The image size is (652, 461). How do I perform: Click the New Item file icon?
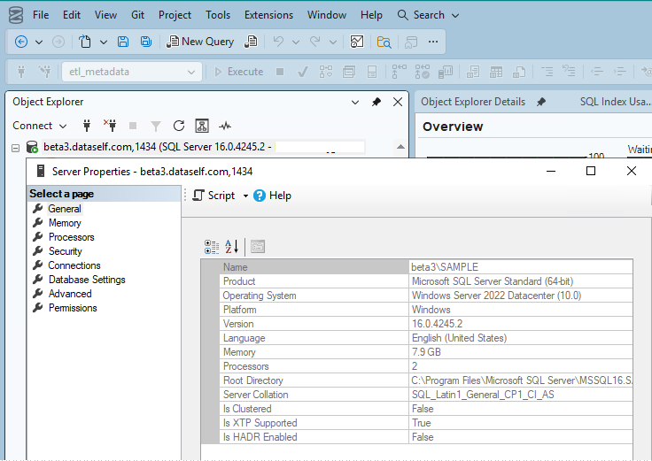[x=85, y=42]
